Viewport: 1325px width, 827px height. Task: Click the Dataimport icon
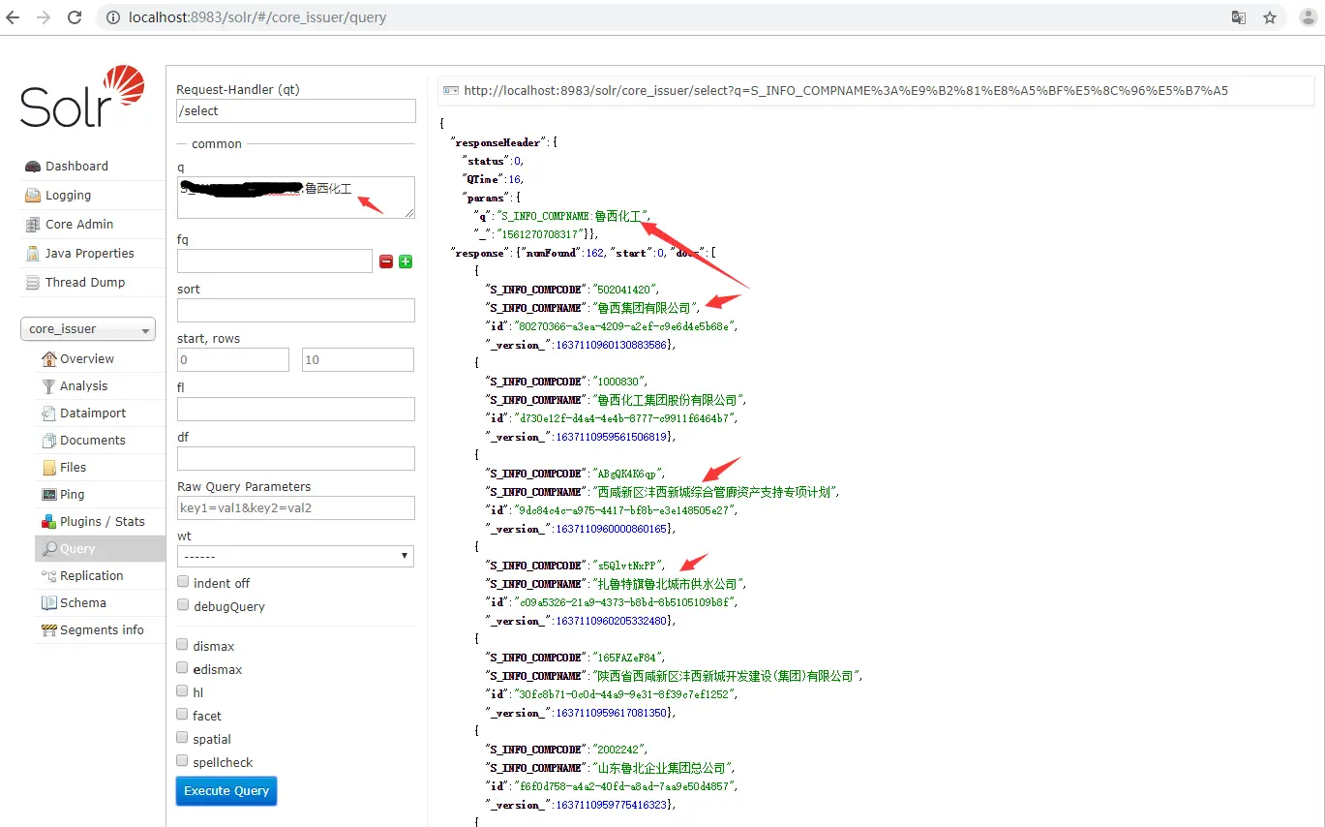48,413
